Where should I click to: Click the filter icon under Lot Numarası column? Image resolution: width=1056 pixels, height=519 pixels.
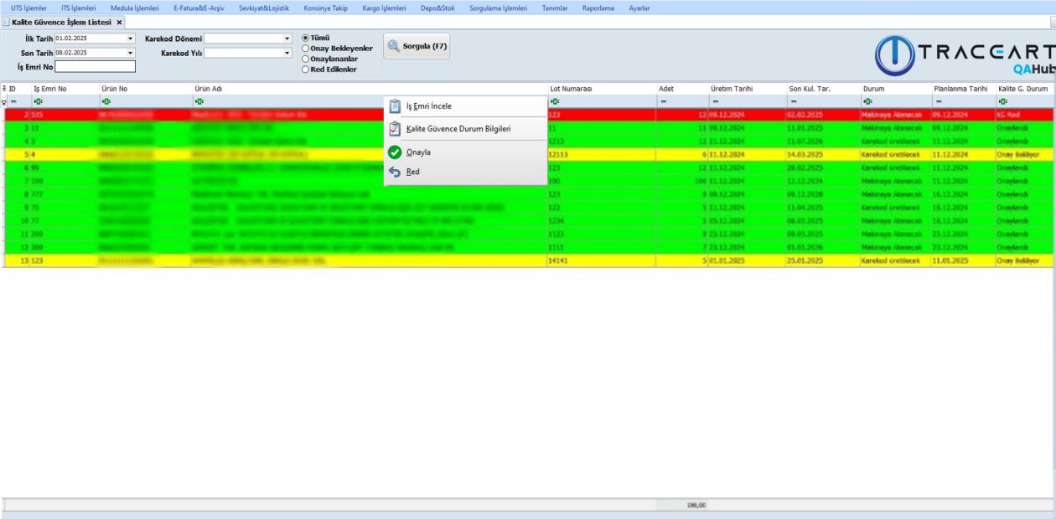click(x=554, y=101)
